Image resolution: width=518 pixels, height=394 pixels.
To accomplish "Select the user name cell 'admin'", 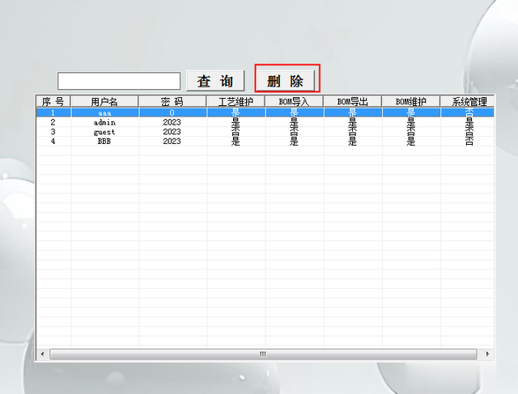I will point(104,122).
